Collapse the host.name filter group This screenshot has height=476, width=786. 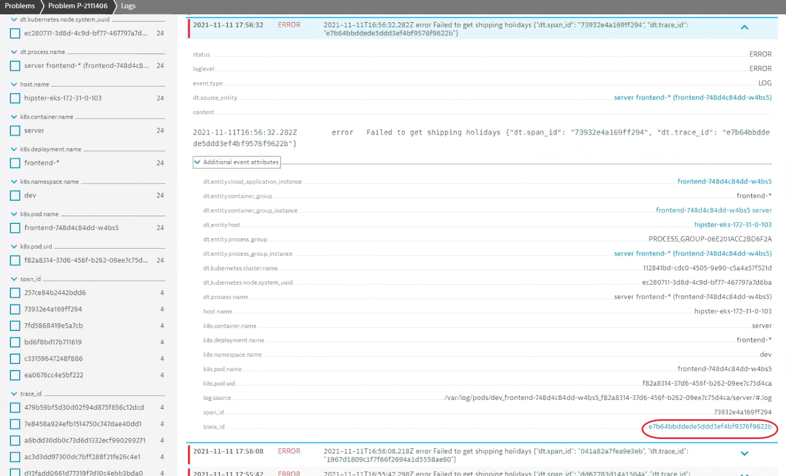pyautogui.click(x=14, y=84)
